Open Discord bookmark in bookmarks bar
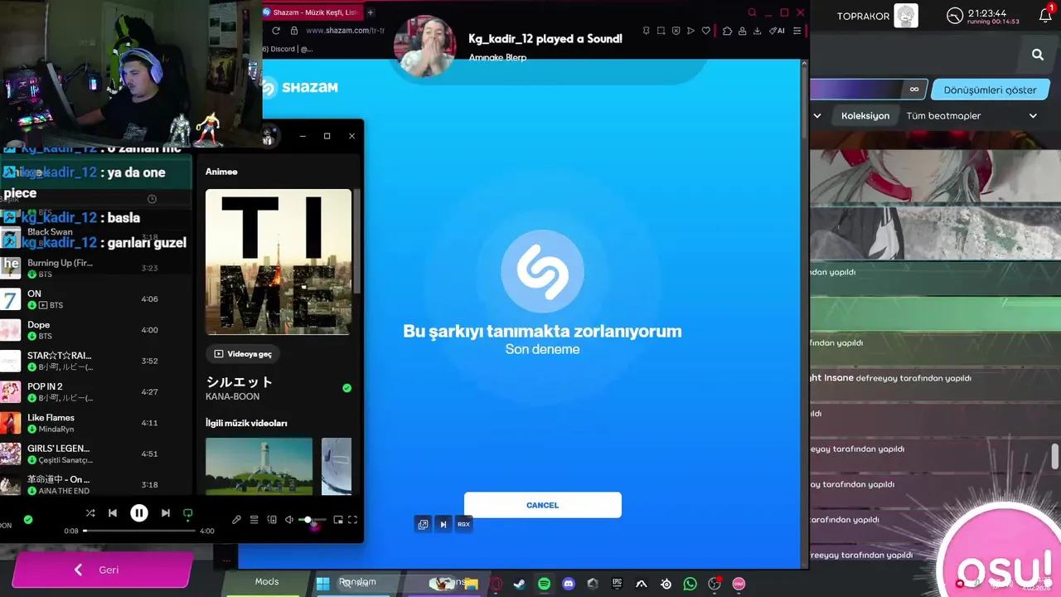This screenshot has width=1061, height=597. click(x=288, y=49)
